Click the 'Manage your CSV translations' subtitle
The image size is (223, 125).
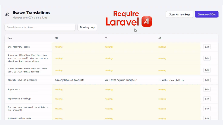pos(30,17)
